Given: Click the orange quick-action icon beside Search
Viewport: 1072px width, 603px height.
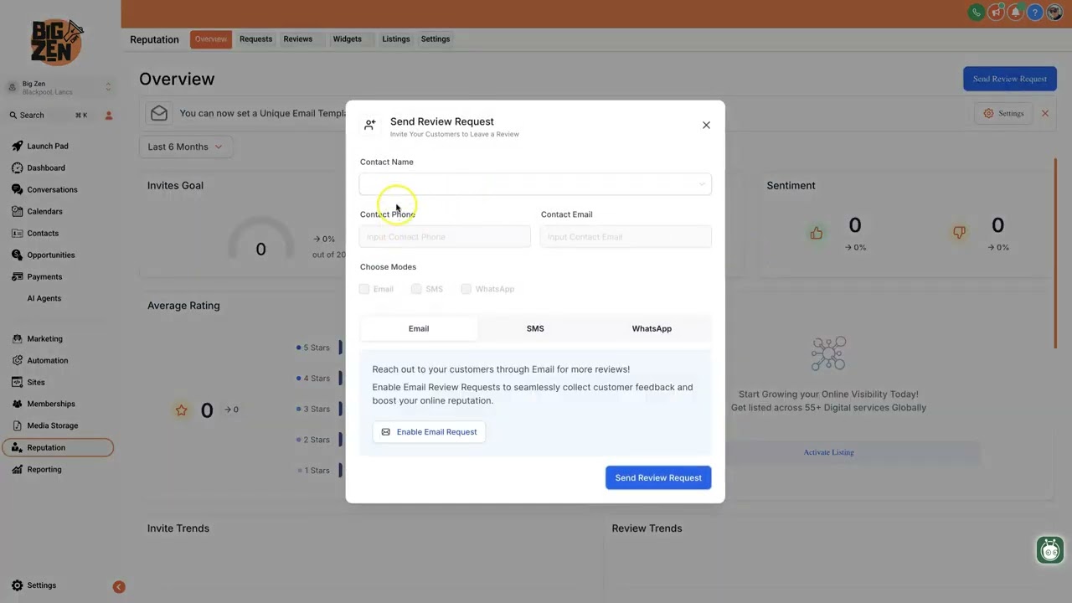Looking at the screenshot, I should [109, 116].
